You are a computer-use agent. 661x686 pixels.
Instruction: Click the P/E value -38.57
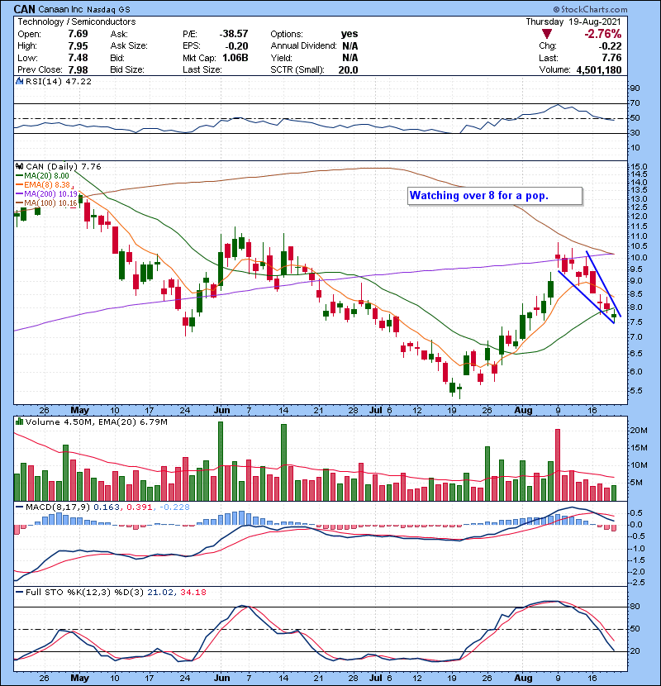tap(234, 34)
